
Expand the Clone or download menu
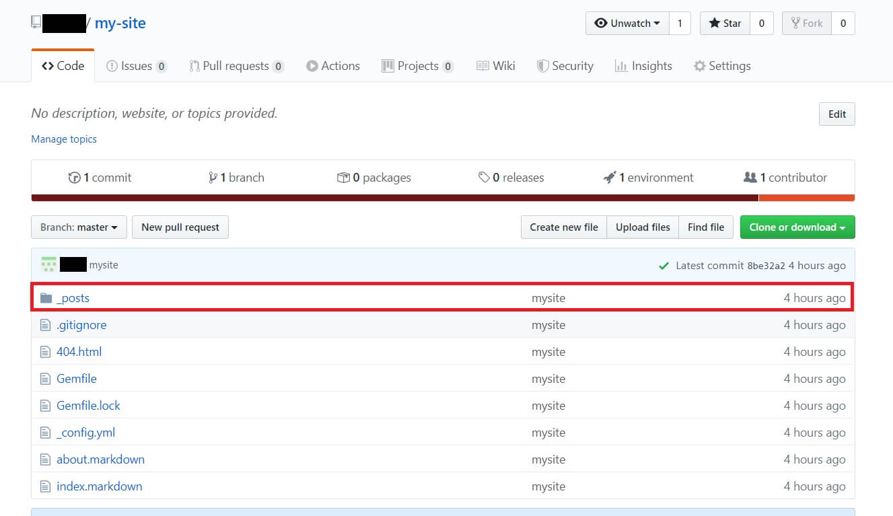click(797, 227)
